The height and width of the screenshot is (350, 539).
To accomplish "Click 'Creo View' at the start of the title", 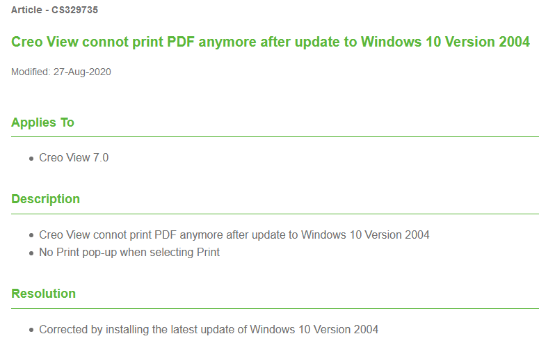I will tap(45, 42).
